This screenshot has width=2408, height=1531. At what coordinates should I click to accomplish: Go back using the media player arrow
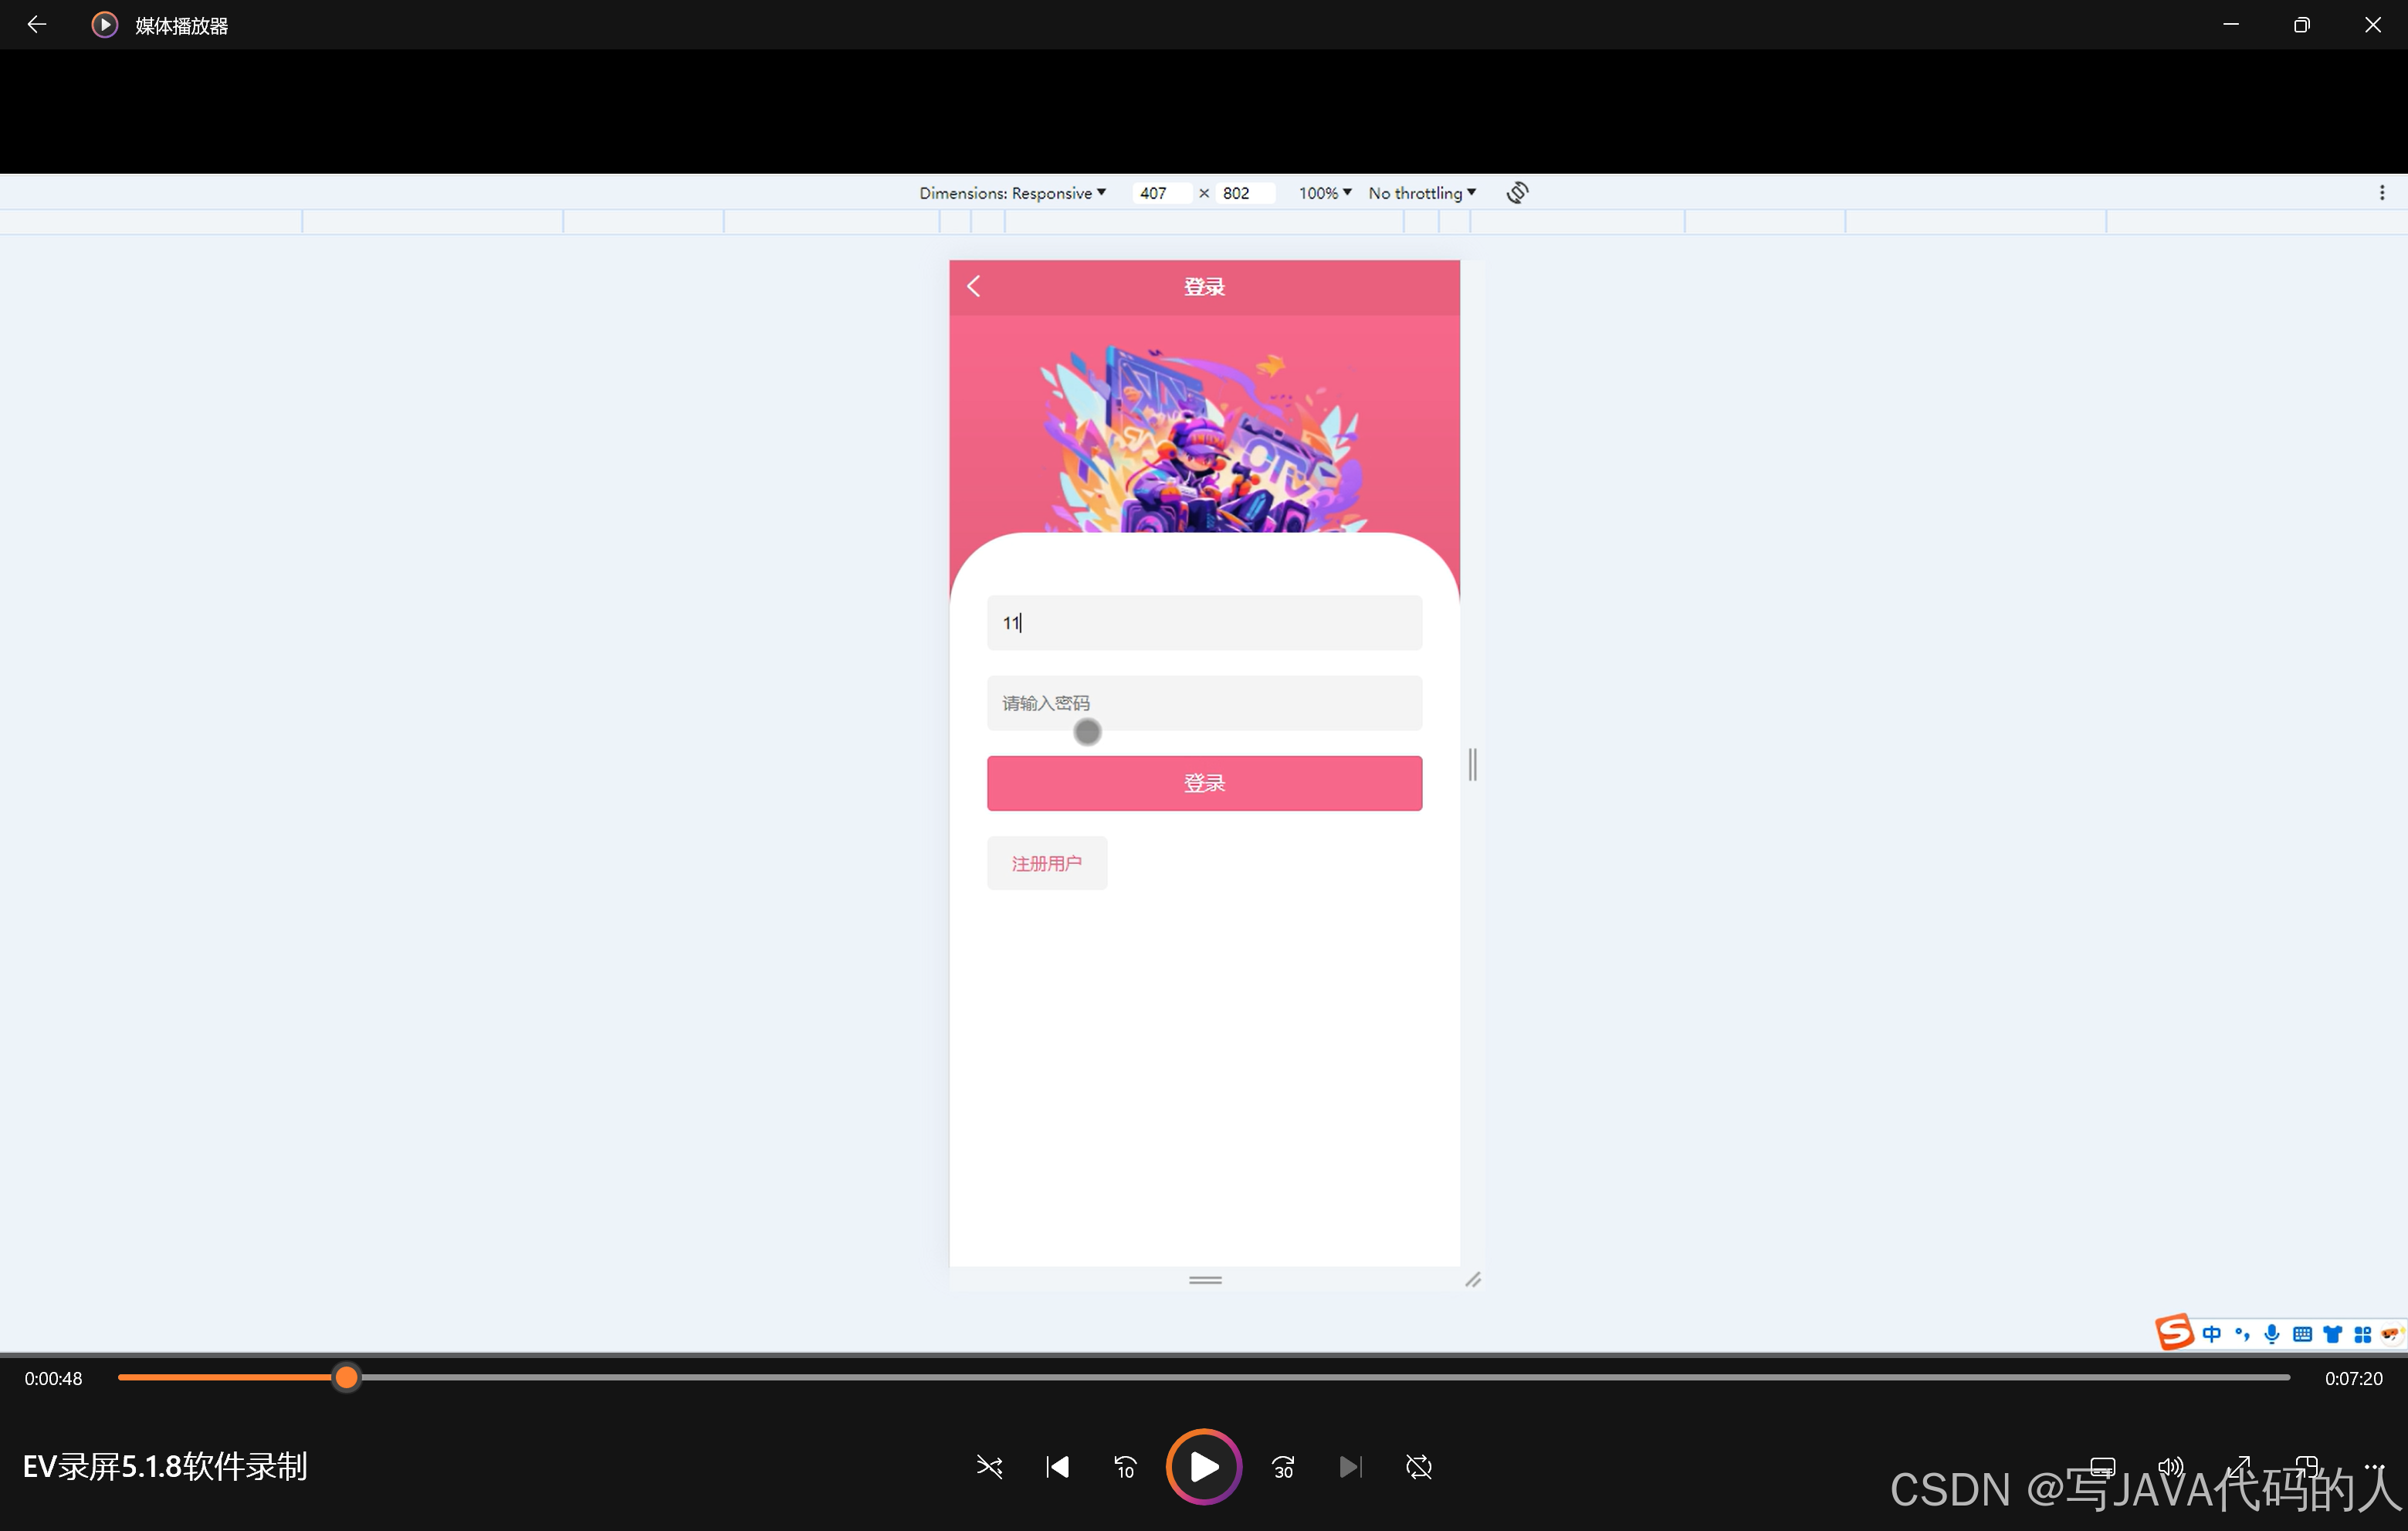[x=36, y=24]
